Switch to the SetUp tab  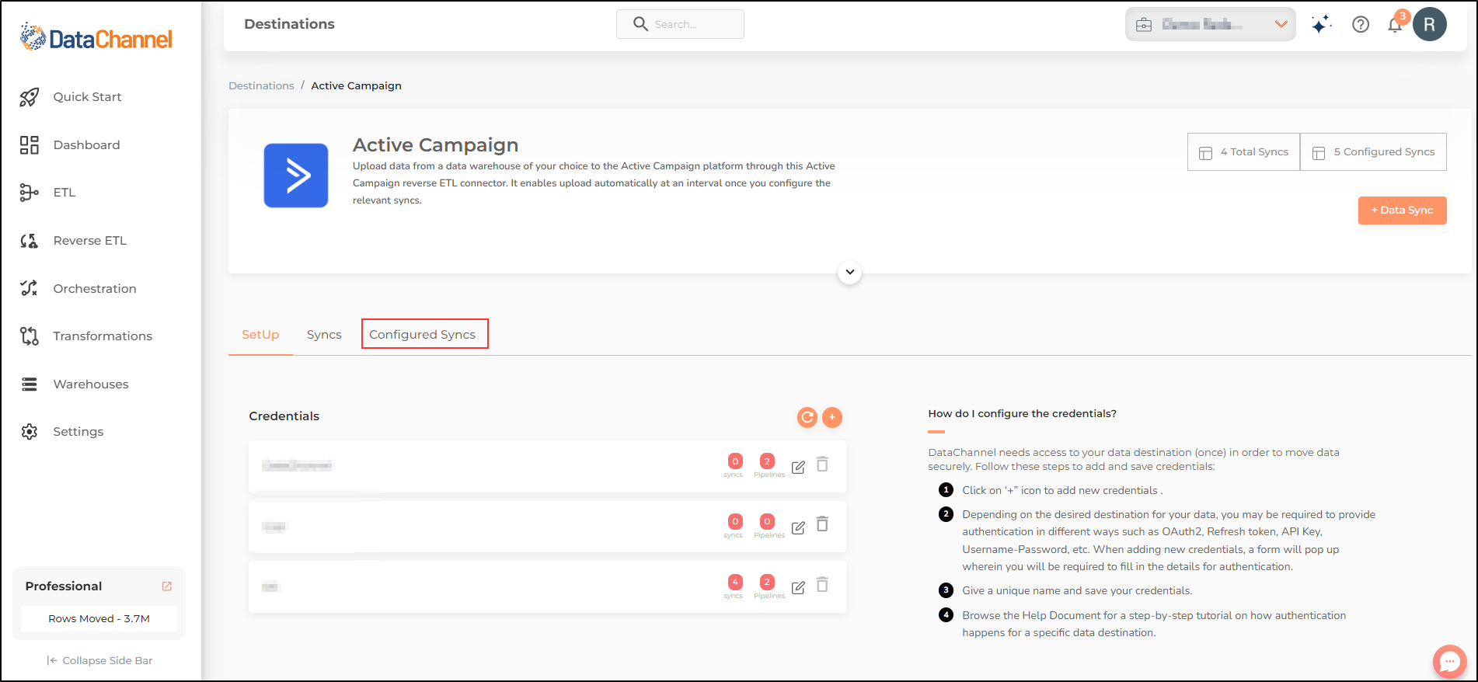260,335
